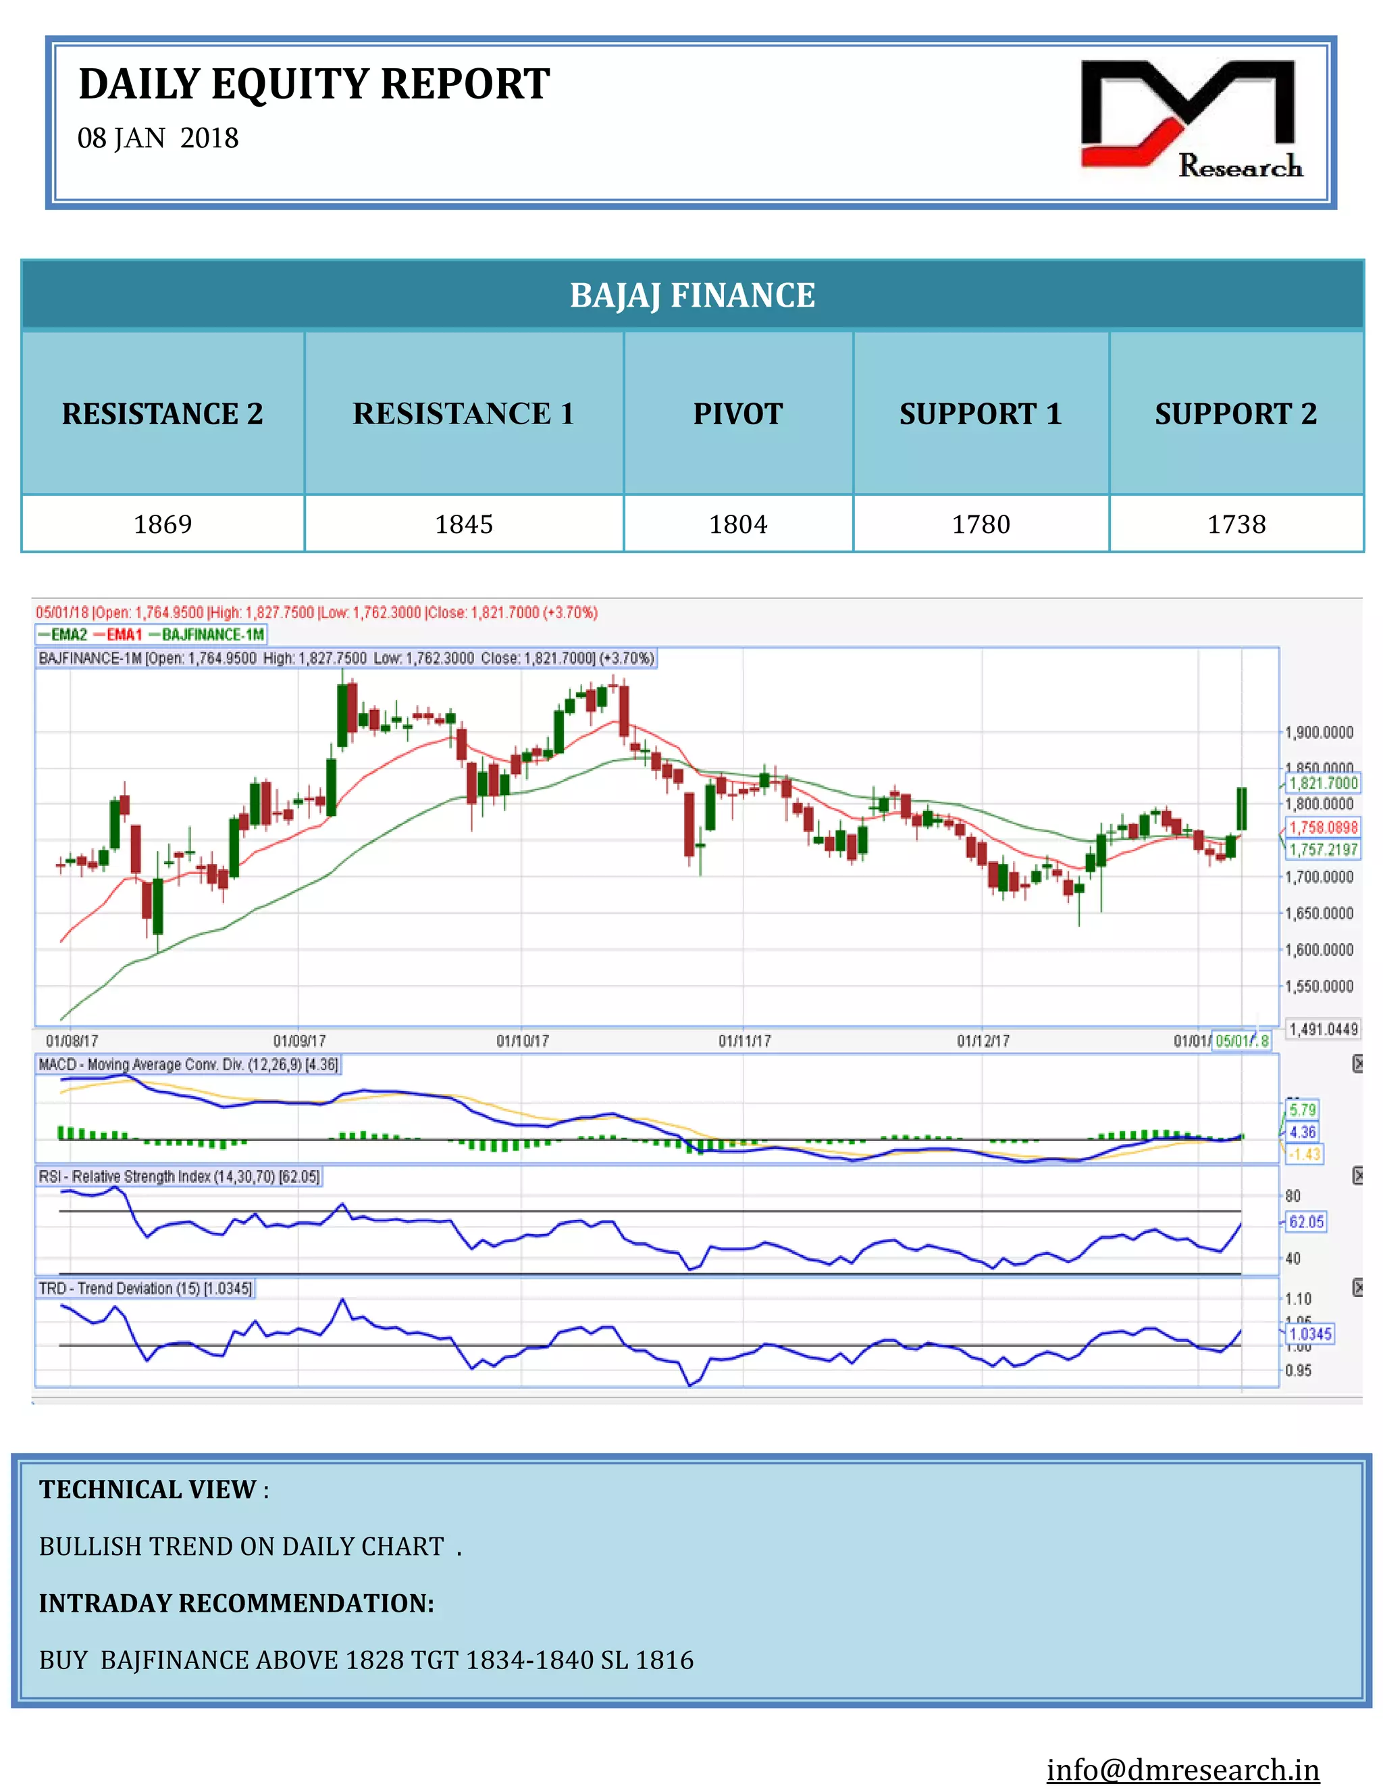Click the info@dmresearch.in email link

[x=1182, y=1770]
